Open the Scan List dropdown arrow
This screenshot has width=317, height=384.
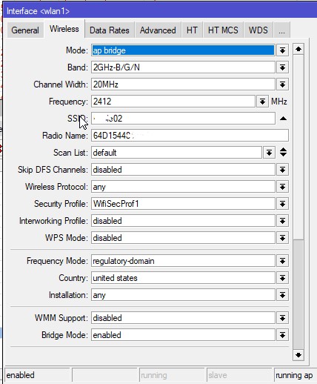point(269,153)
